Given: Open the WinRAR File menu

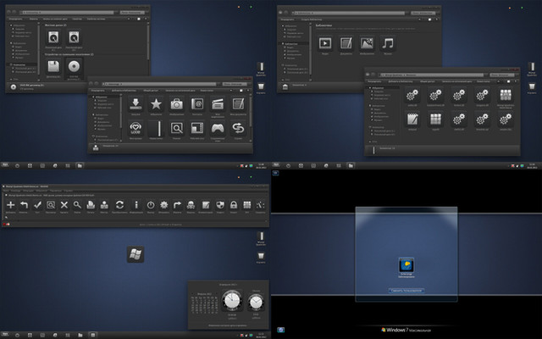Looking at the screenshot, I should coord(6,191).
